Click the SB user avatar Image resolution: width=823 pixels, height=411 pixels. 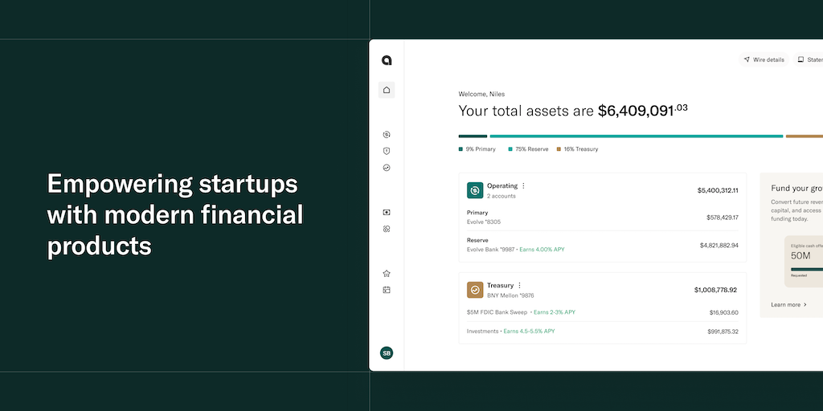tap(387, 353)
